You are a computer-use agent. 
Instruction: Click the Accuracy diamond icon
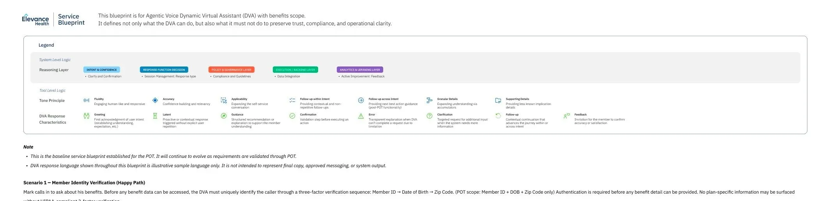click(x=155, y=100)
